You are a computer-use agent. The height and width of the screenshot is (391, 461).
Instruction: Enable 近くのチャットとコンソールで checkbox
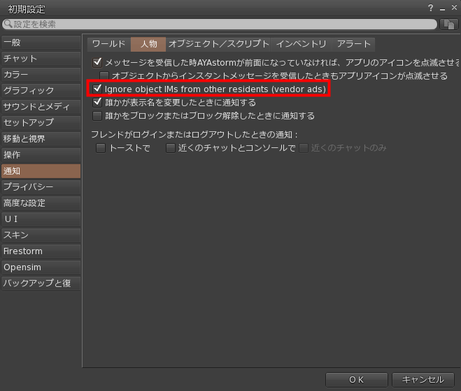(x=171, y=147)
